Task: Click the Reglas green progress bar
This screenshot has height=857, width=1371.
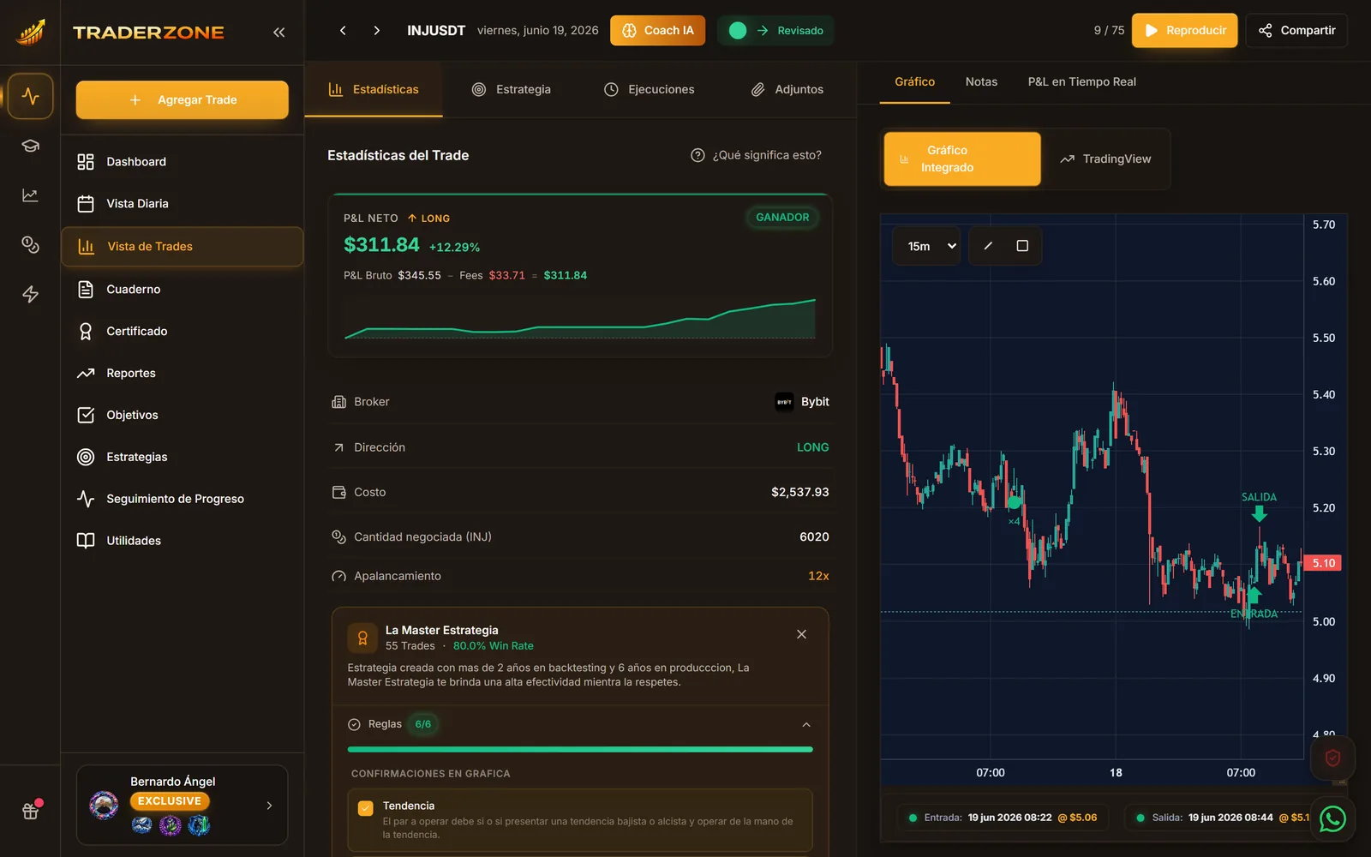Action: [x=580, y=750]
